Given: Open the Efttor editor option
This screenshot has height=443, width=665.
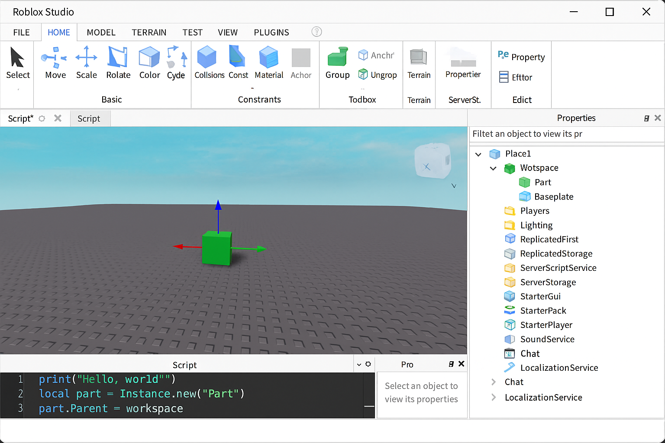Looking at the screenshot, I should (x=515, y=77).
